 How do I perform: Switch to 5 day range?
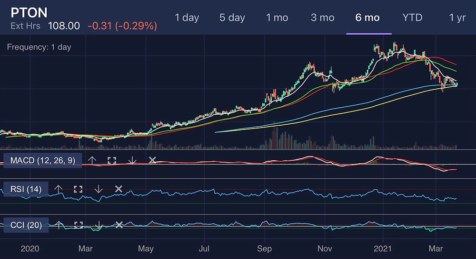point(232,18)
